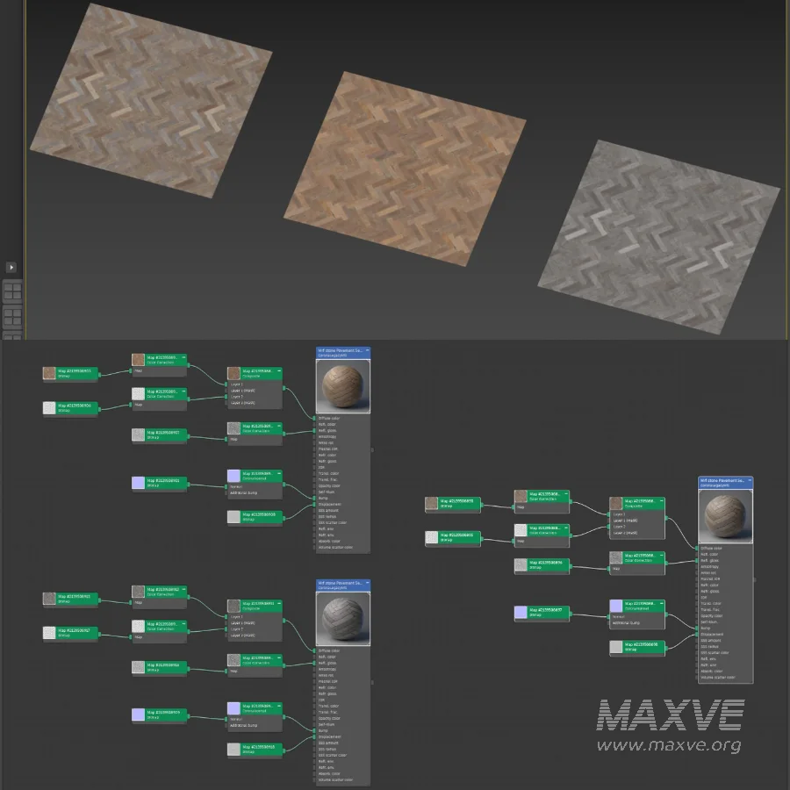The height and width of the screenshot is (790, 790).
Task: Collapse the beige-sphere material node on the right
Action: click(750, 481)
